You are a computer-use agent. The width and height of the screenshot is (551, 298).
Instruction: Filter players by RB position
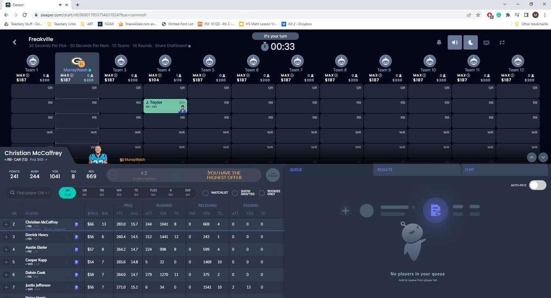(x=101, y=193)
